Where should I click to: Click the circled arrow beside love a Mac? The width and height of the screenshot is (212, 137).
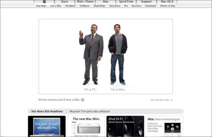(x=83, y=100)
